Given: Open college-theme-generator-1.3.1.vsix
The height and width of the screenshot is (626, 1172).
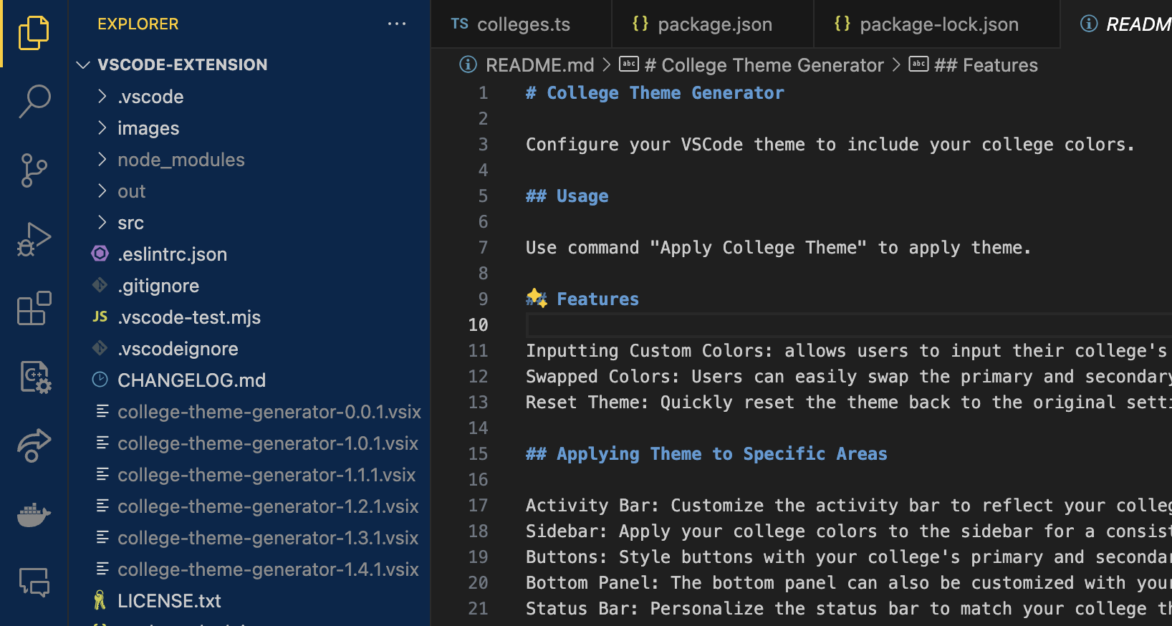Looking at the screenshot, I should (x=268, y=538).
